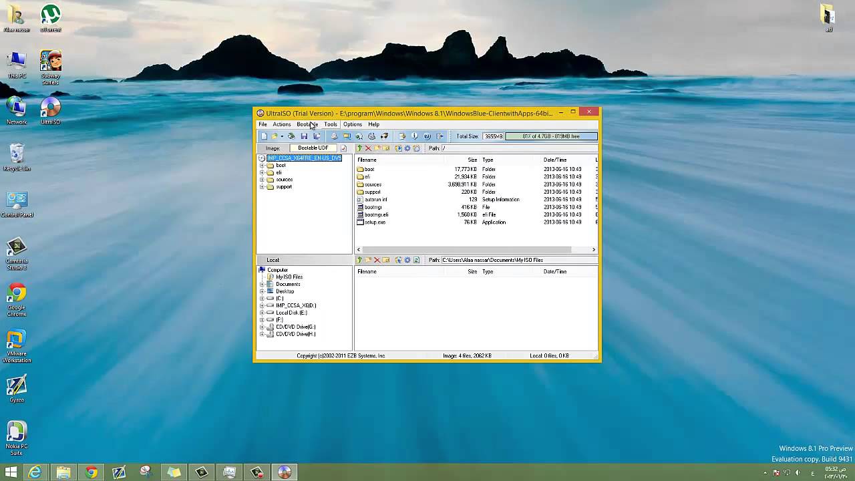Click the question mark help toolbar icon
855x481 pixels.
click(427, 136)
